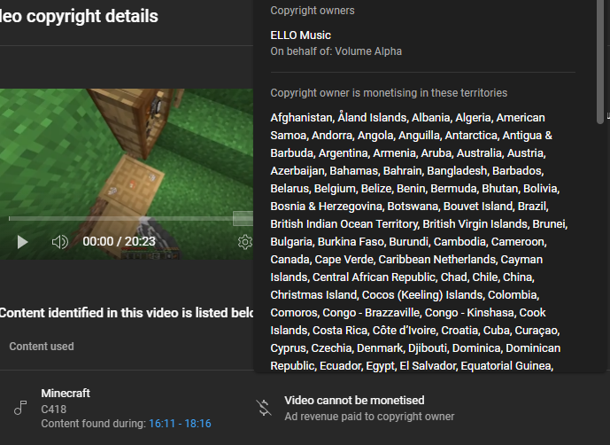Screen dimensions: 610x445
Task: Click the 'C418' artist name
Action: point(54,410)
